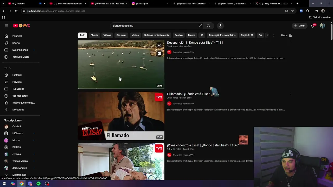Show more filter chips with arrow
Image resolution: width=333 pixels, height=187 pixels.
[x=273, y=35]
